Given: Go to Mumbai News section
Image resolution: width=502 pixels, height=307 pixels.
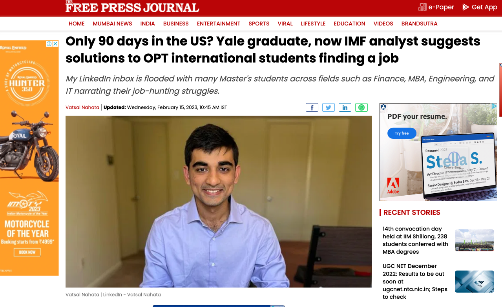Looking at the screenshot, I should point(112,24).
